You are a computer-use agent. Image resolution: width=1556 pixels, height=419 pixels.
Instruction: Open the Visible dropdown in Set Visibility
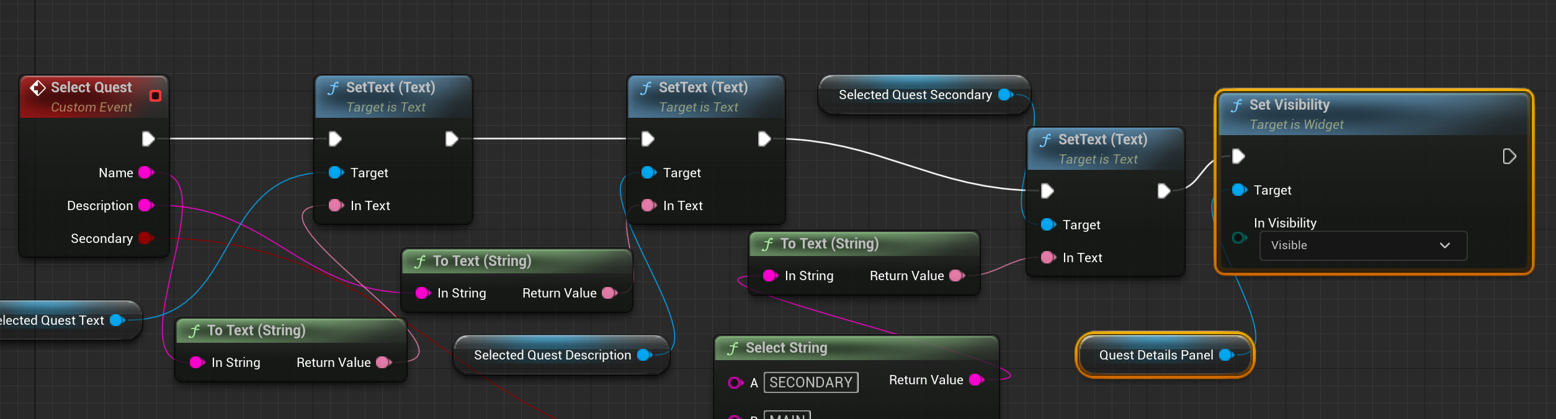click(1362, 245)
